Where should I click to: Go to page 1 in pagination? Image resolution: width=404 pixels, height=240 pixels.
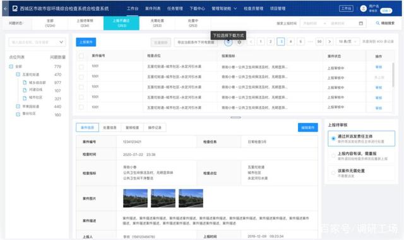261,42
